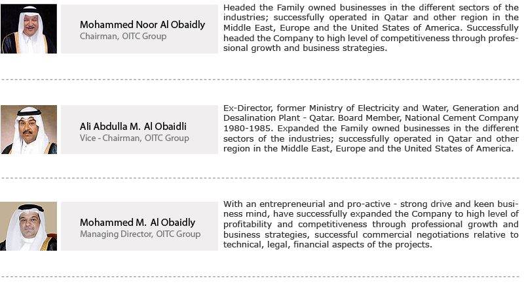Click the Managing Director, OITC Group title

(x=140, y=234)
